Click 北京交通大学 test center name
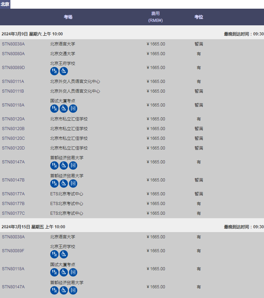This screenshot has height=298, width=264. pos(62,54)
